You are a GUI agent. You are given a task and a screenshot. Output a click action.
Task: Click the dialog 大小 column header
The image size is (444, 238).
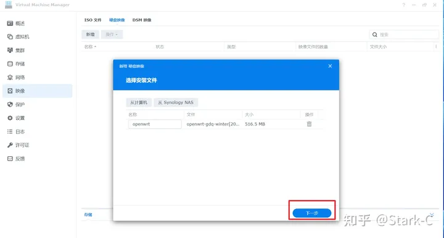tap(249, 114)
